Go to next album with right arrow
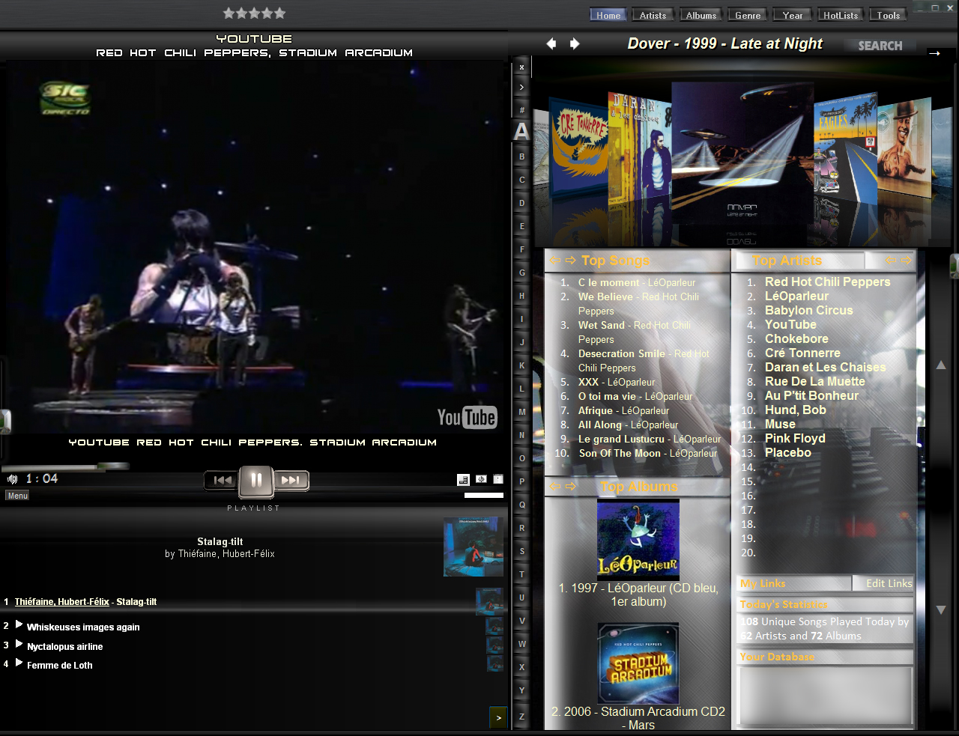This screenshot has width=959, height=736. click(x=575, y=43)
